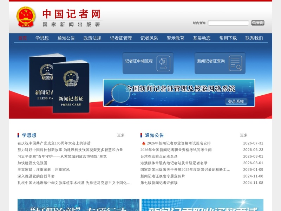Open the 首页 nav item

[x=22, y=38]
